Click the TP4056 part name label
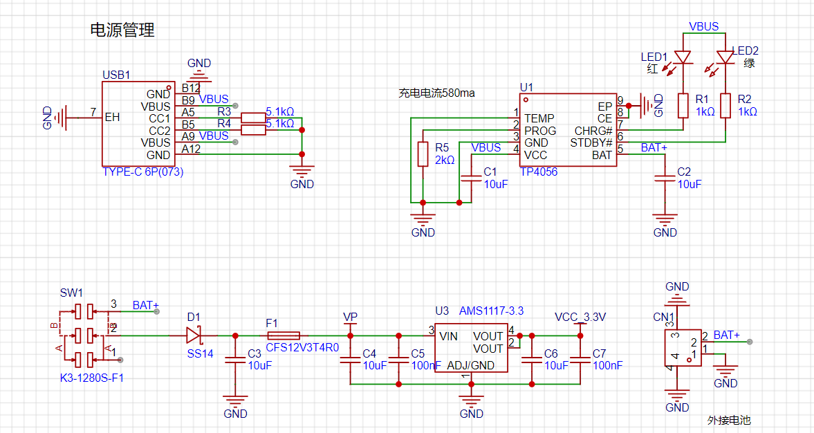This screenshot has height=433, width=814. (538, 172)
